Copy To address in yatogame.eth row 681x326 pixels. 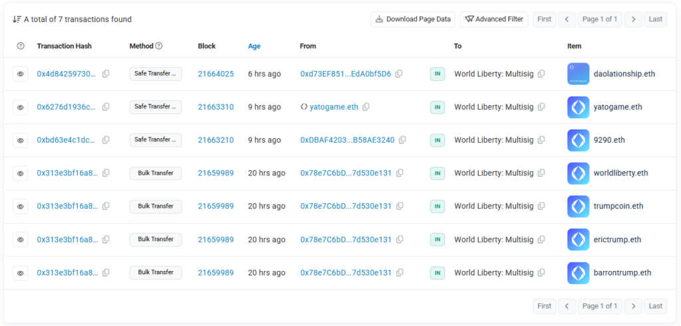541,107
